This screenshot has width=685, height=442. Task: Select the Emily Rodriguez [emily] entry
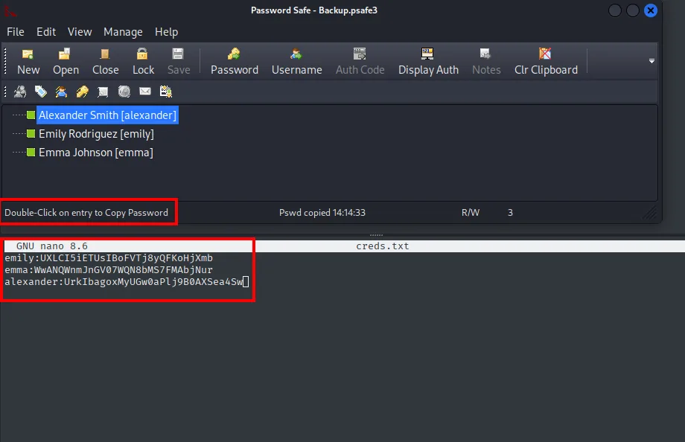coord(96,134)
